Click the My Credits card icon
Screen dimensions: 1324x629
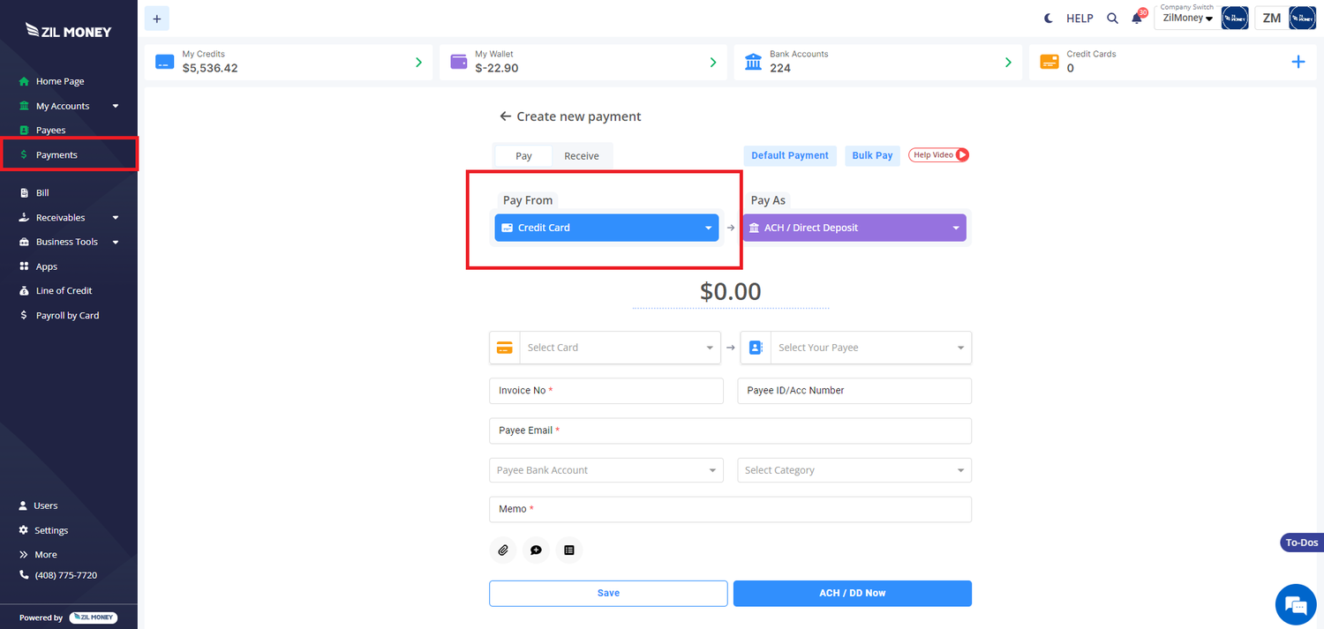tap(165, 62)
